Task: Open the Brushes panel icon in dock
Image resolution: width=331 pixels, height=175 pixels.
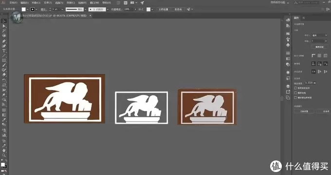Action: tap(288, 39)
